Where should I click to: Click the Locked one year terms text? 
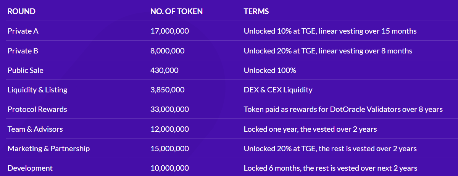tap(310, 129)
